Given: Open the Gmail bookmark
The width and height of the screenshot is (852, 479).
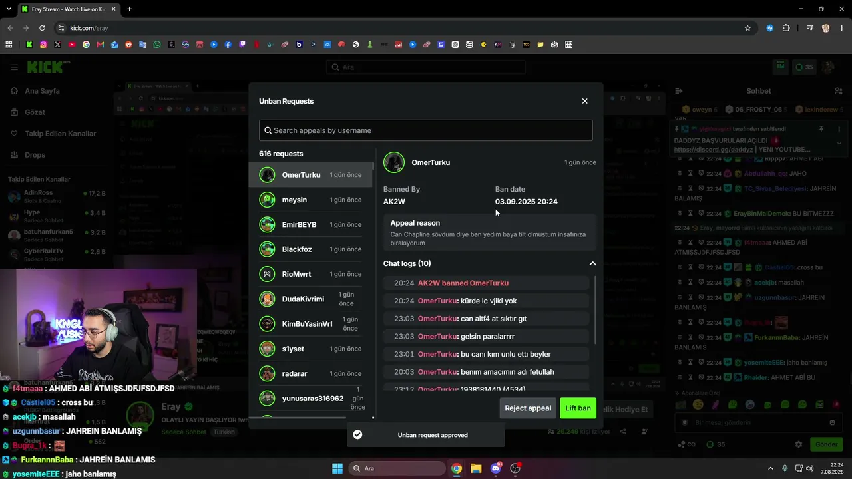Looking at the screenshot, I should pyautogui.click(x=101, y=45).
